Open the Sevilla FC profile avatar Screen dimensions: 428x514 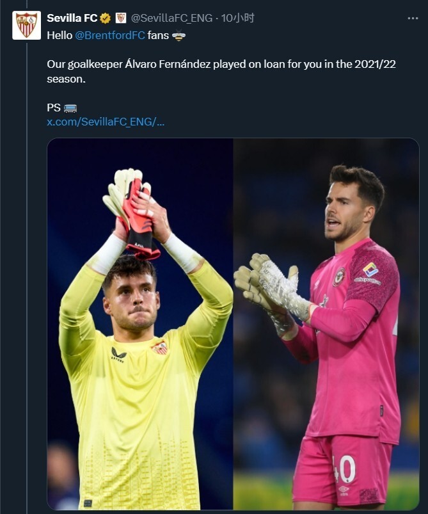(x=26, y=25)
